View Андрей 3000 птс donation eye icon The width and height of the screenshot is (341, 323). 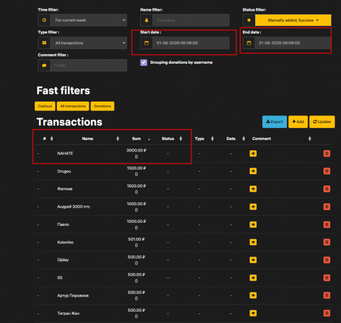pos(253,206)
